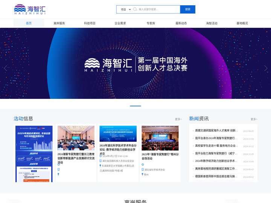Open news 我平台承办2024年海智专家荆楚行
The height and width of the screenshot is (203, 271).
pyautogui.click(x=216, y=138)
